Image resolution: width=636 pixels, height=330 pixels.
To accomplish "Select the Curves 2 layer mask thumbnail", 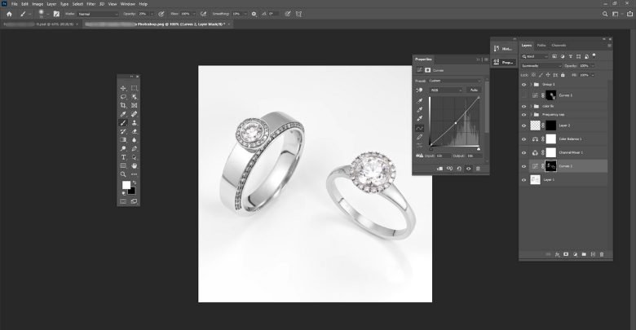I will (x=551, y=166).
